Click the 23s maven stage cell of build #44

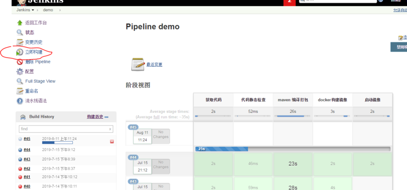[293, 164]
